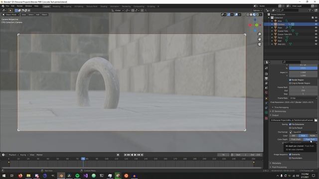Toggle camera view icon in viewport

pyautogui.click(x=259, y=44)
